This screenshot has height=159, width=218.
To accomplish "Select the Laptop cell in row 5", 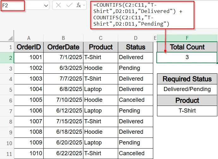I will pos(100,89).
